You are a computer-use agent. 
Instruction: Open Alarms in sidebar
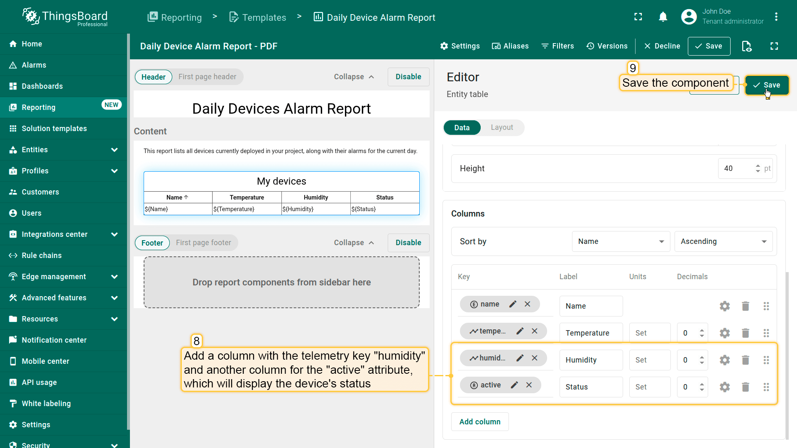pos(64,65)
